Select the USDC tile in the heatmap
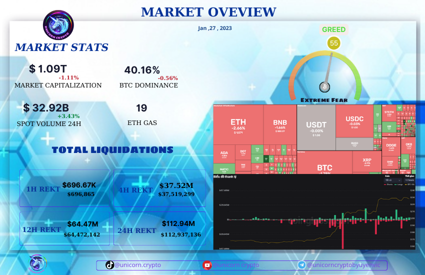This screenshot has height=275, width=425. click(x=354, y=121)
